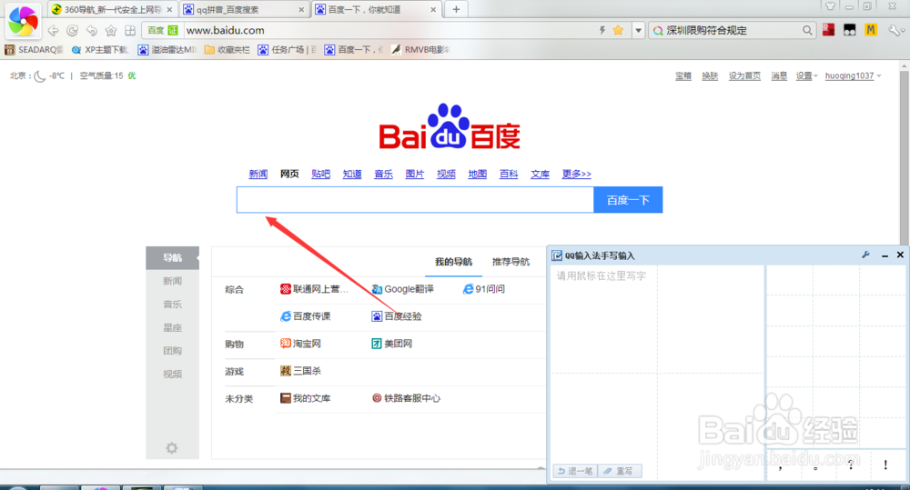Insert the comma punctuation in handwriting panel

coord(781,465)
